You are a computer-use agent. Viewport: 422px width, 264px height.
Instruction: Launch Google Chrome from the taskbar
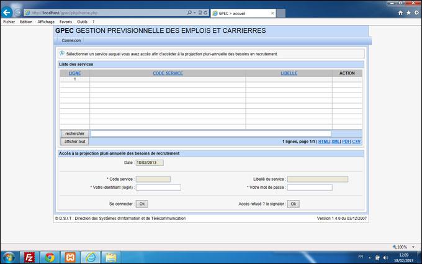(x=50, y=256)
